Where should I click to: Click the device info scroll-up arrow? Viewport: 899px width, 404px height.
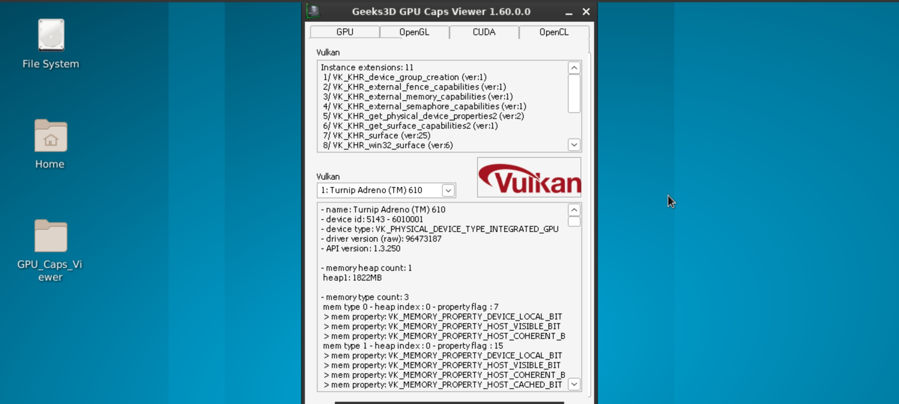click(x=574, y=210)
